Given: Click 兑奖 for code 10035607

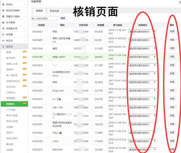Looking at the screenshot, I should 172,40.
